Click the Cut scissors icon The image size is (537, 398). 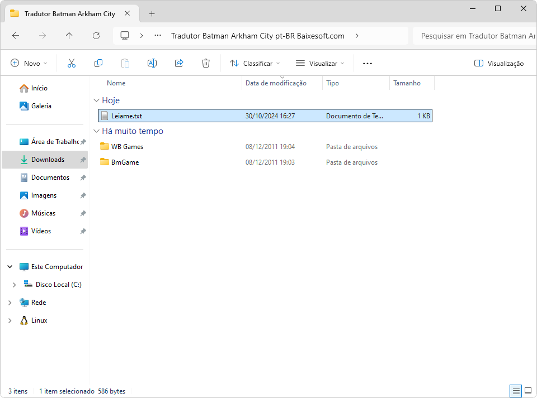[x=71, y=64]
